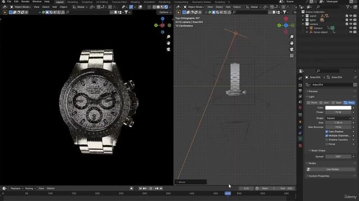Open the World properties tab icon
Screen dimensions: 359x201
tap(300, 108)
